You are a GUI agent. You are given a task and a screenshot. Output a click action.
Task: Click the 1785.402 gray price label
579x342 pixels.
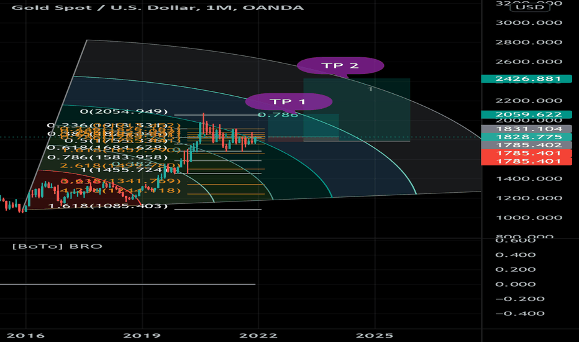[x=527, y=145]
